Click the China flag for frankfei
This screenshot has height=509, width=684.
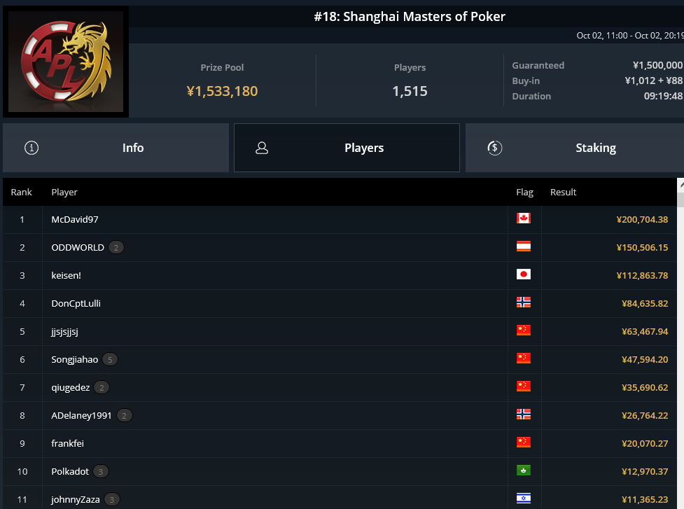click(x=524, y=442)
